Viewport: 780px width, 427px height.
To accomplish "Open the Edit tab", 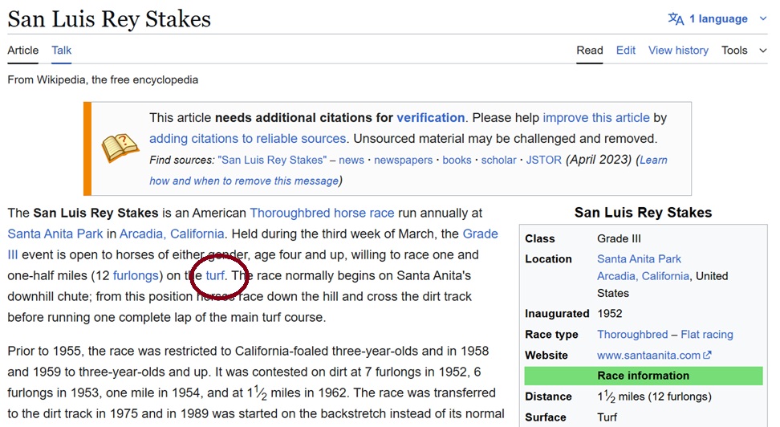I will [x=626, y=51].
